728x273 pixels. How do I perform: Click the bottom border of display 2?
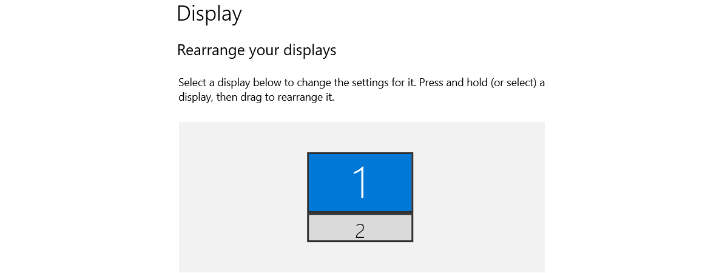pyautogui.click(x=360, y=241)
